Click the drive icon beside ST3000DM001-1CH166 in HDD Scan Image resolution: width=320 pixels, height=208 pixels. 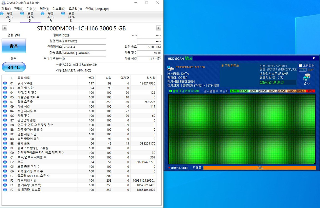point(171,68)
